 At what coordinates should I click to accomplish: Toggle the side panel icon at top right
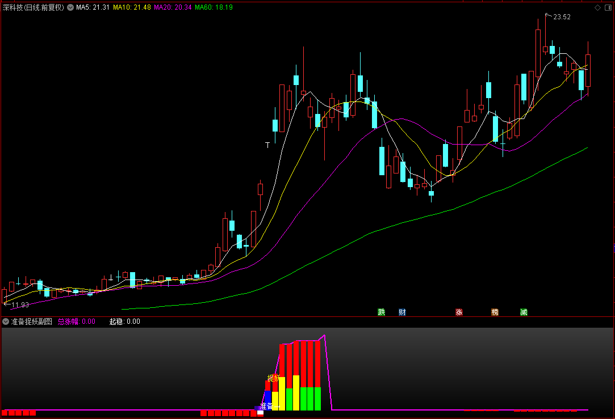point(608,7)
